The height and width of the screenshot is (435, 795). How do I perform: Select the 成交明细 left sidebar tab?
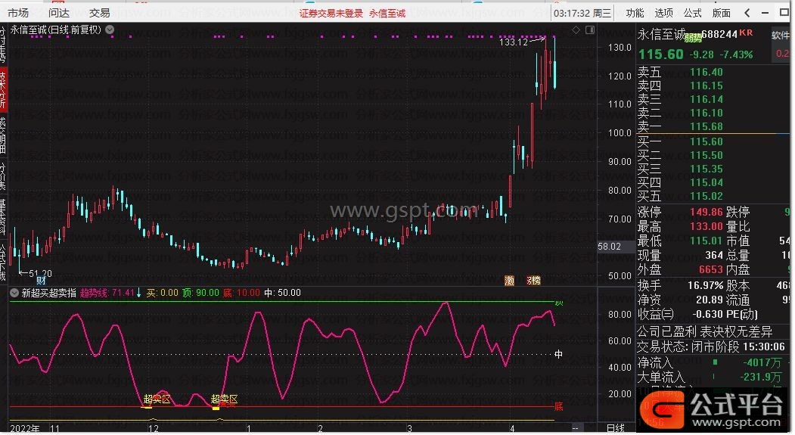(3, 135)
